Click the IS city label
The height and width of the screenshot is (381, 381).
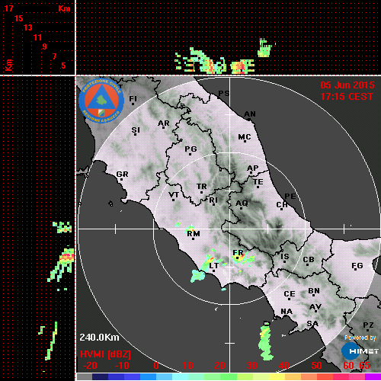[x=285, y=257]
